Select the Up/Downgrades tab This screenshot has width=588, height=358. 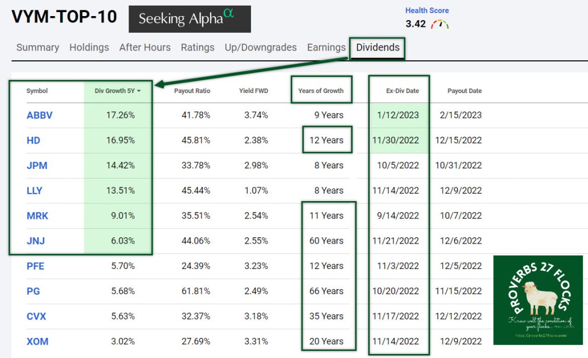tap(261, 48)
